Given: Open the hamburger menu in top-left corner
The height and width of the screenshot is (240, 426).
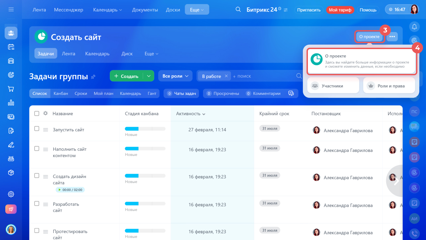Looking at the screenshot, I should click(11, 10).
